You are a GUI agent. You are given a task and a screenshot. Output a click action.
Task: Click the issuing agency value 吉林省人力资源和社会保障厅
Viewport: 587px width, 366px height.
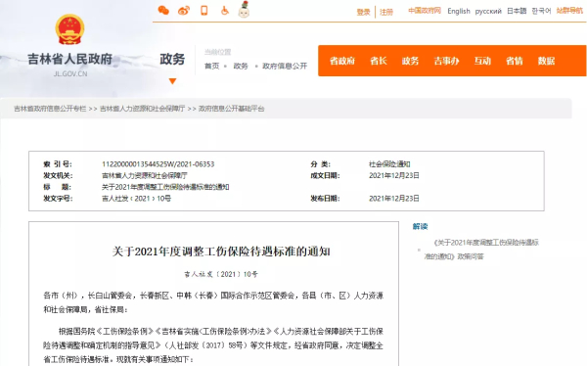145,175
